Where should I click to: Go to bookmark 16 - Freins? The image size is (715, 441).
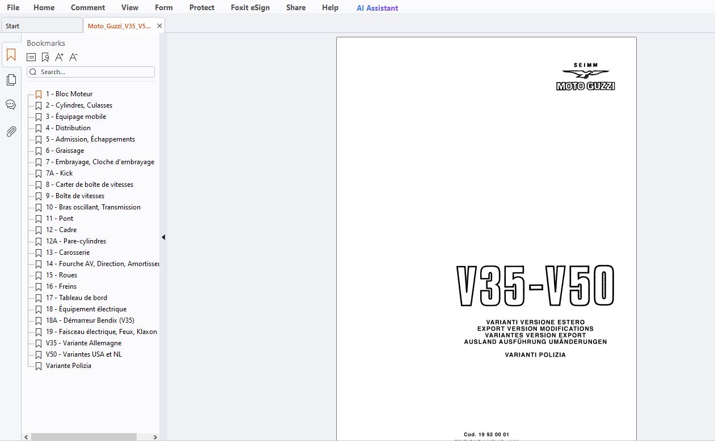(61, 286)
